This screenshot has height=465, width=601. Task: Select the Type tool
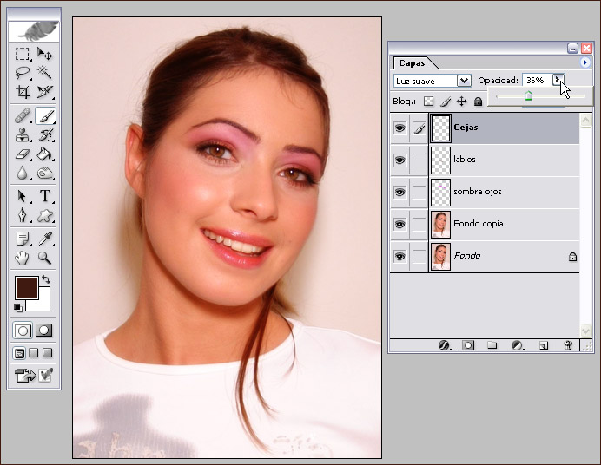pyautogui.click(x=45, y=196)
